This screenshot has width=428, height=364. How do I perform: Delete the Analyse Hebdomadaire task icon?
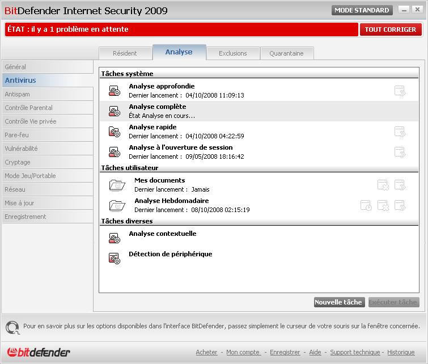tap(383, 205)
